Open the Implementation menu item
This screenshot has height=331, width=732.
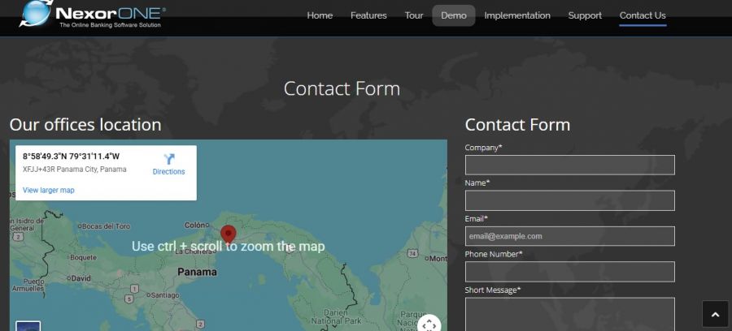pos(517,15)
